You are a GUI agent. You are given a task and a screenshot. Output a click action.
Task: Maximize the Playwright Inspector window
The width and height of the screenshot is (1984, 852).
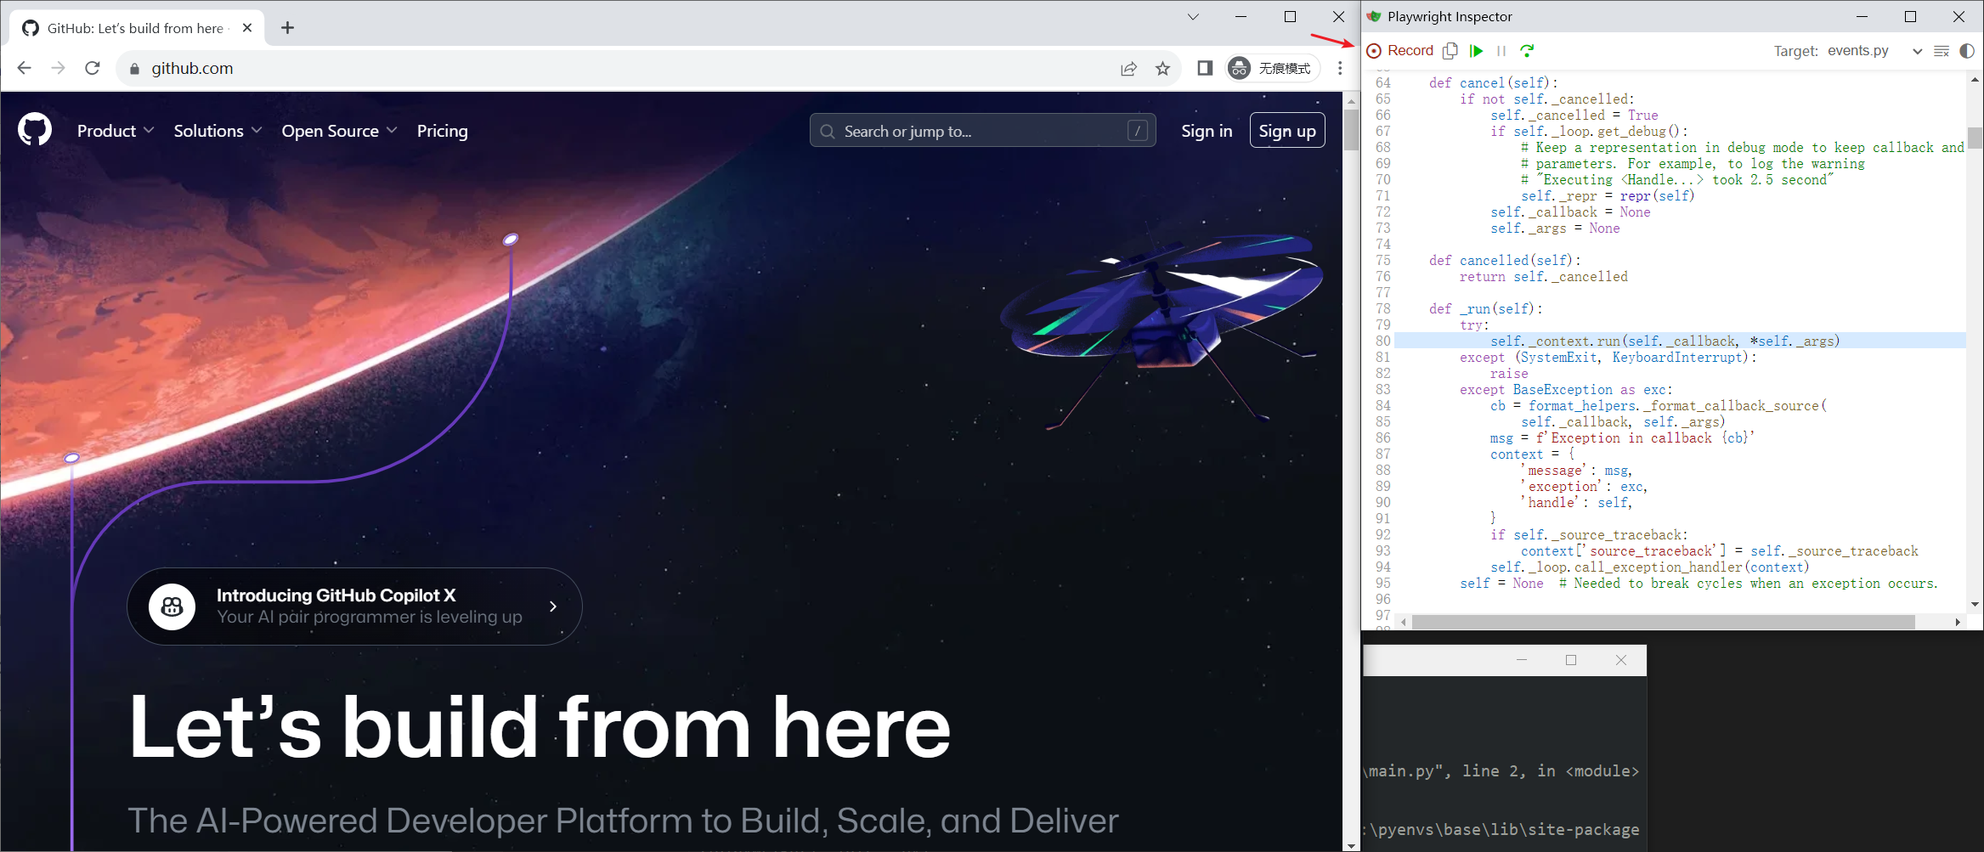1911,16
